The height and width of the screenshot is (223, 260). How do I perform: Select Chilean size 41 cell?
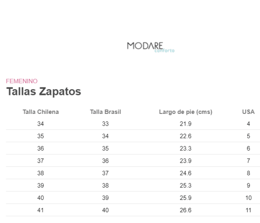click(41, 210)
